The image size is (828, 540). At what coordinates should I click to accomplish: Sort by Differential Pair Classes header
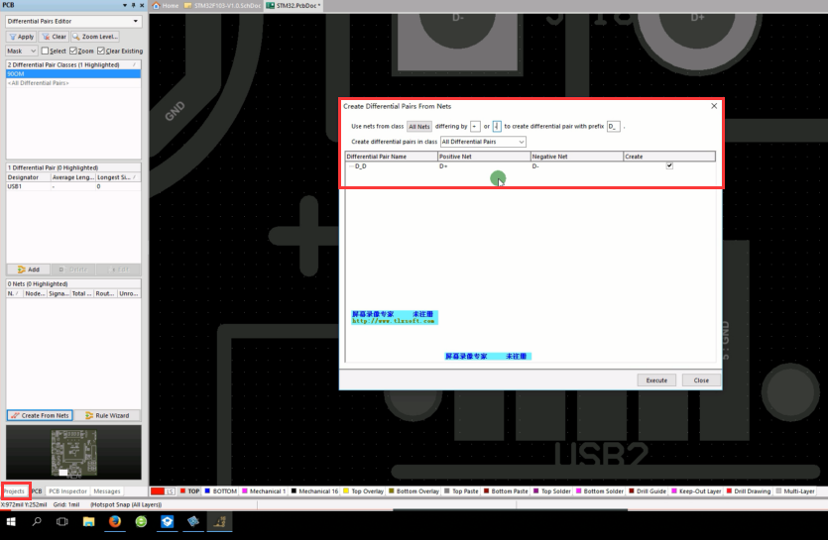point(72,64)
